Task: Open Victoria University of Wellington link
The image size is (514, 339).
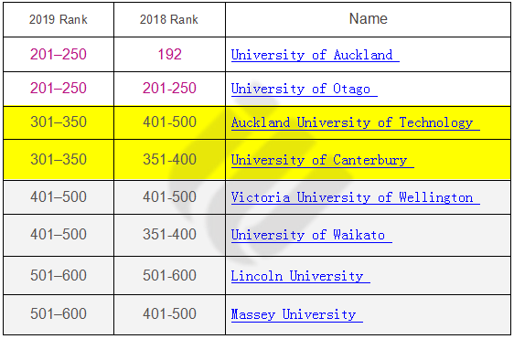Action: pos(356,197)
